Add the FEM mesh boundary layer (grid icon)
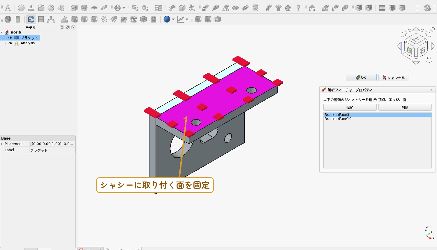 click(382, 8)
